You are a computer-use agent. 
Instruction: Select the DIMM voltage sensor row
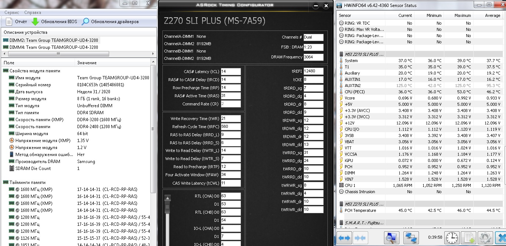click(420, 173)
